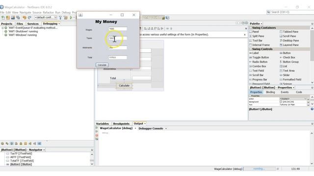Select the Split Pane palette component

(x=257, y=36)
